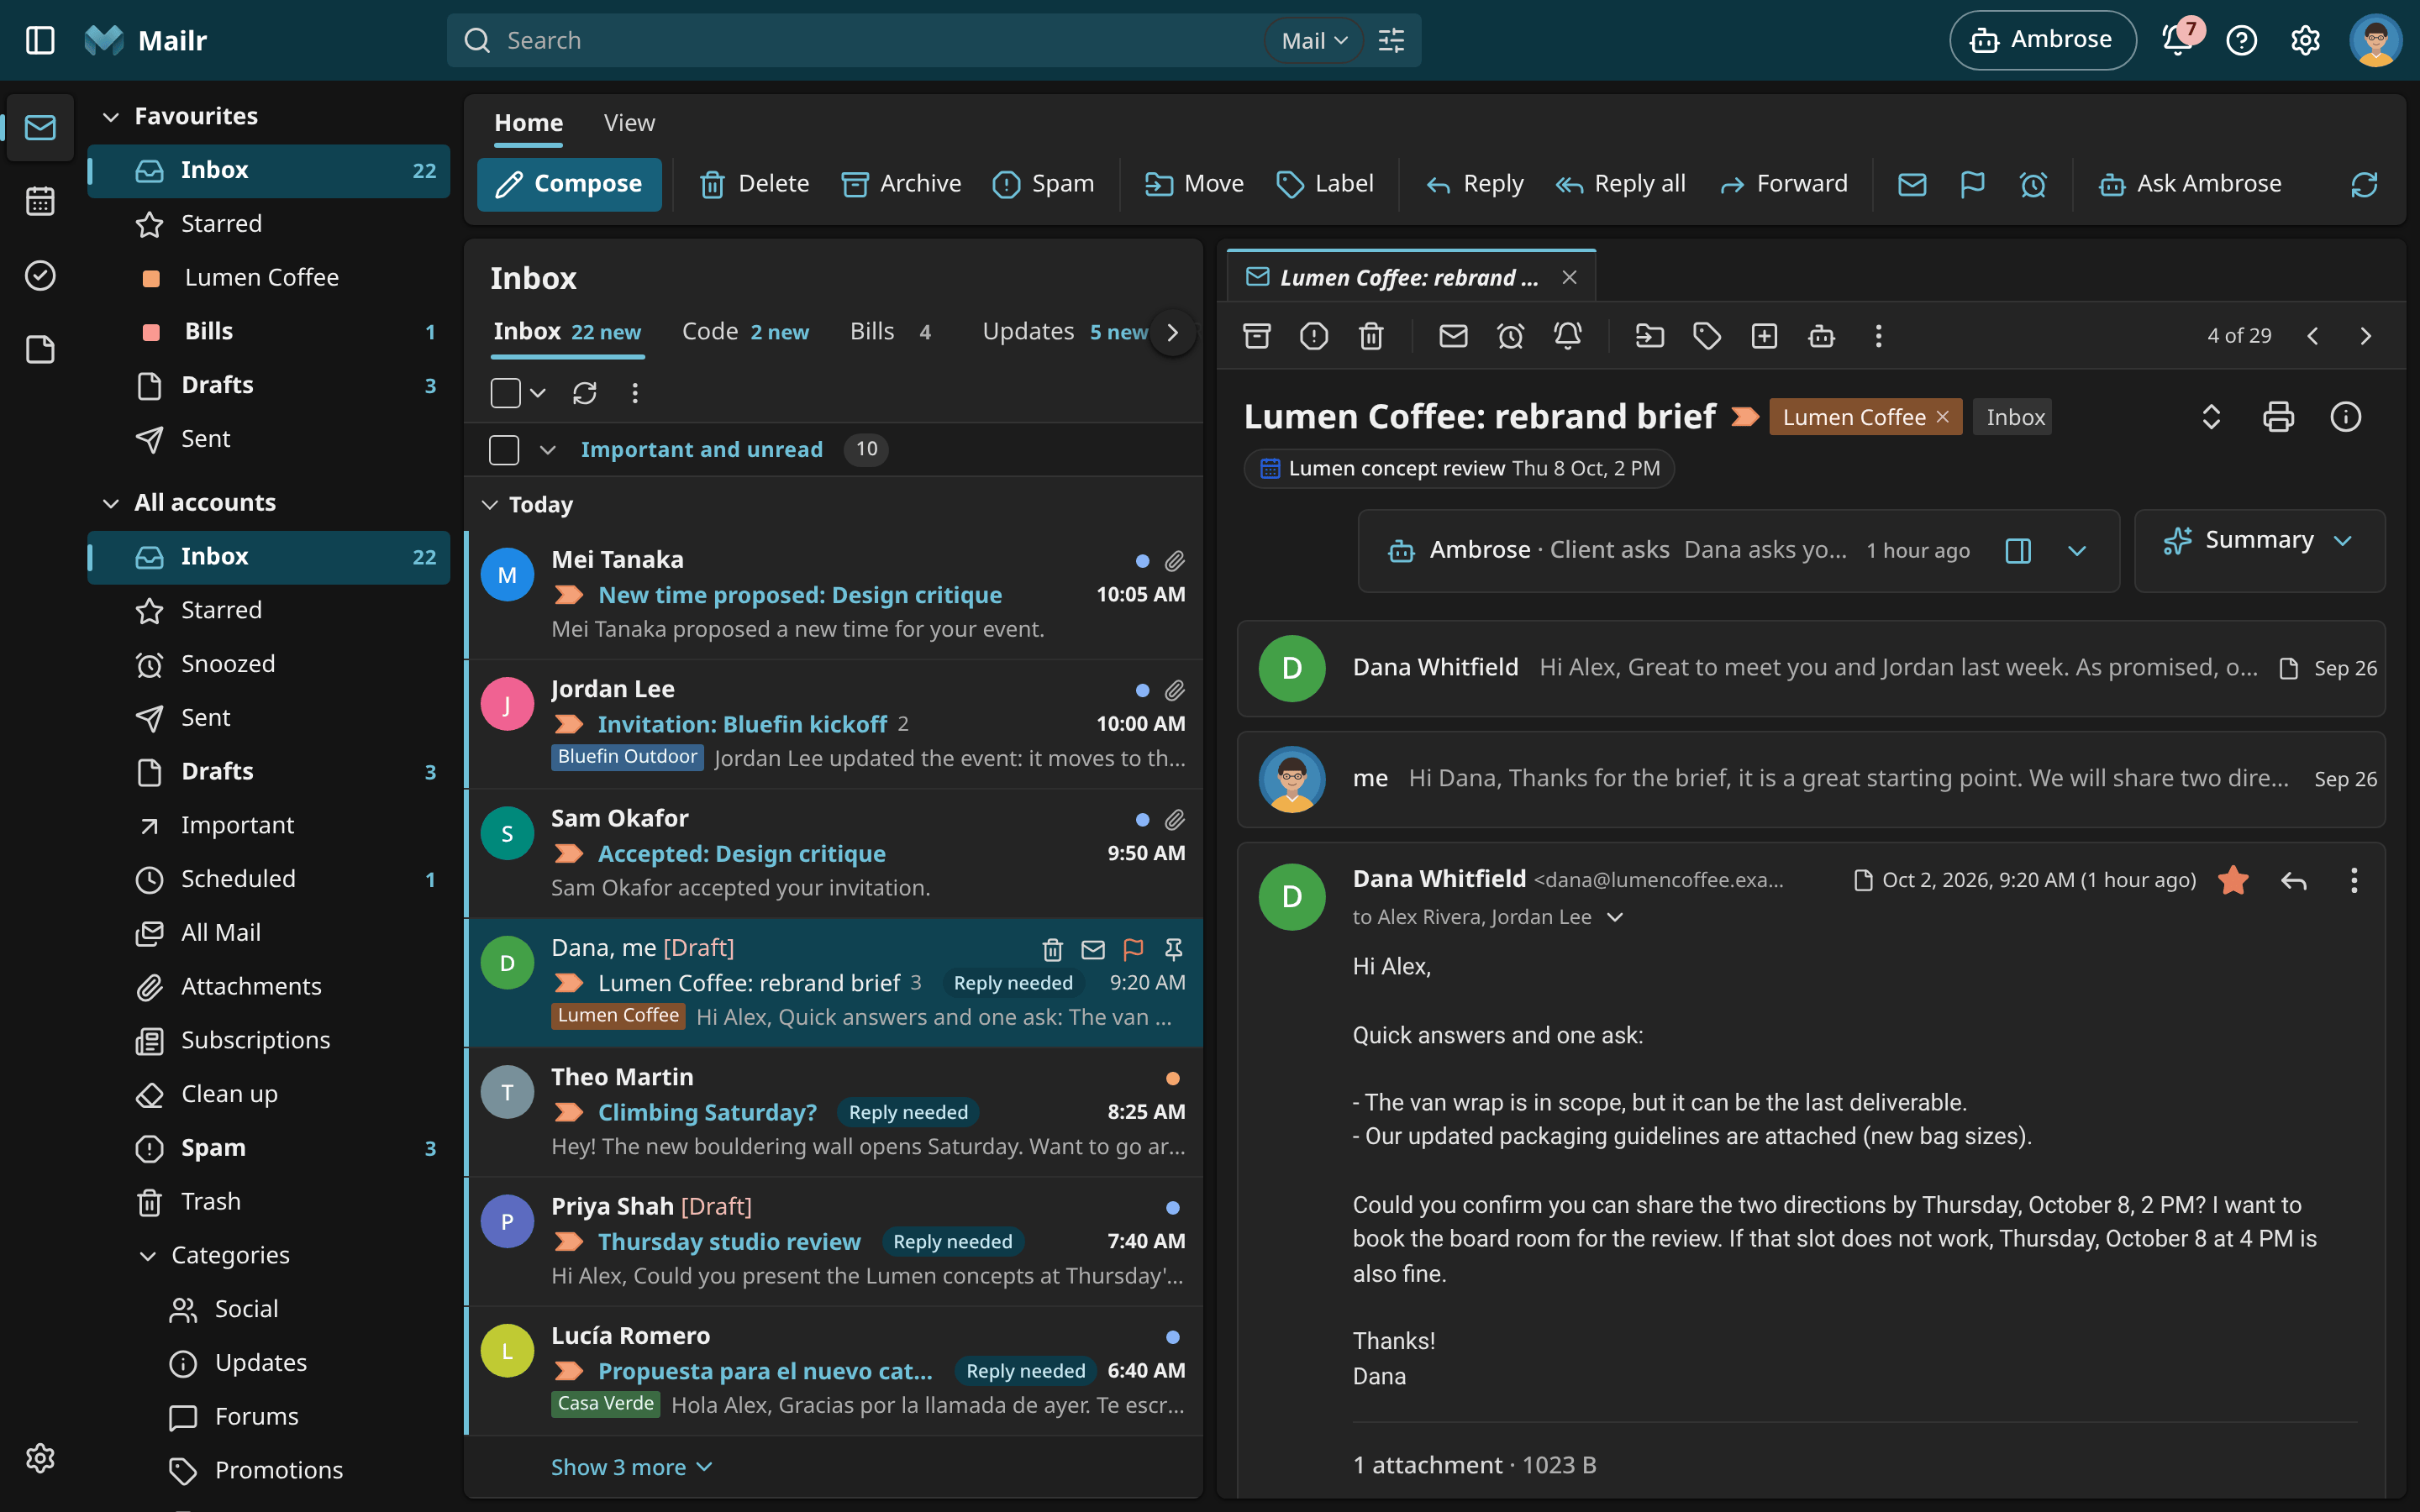Pin the Lumen Coffee rebrand brief row
Image resolution: width=2420 pixels, height=1512 pixels.
(1174, 948)
